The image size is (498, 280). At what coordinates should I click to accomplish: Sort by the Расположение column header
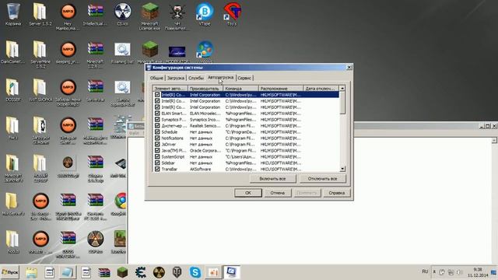click(281, 88)
